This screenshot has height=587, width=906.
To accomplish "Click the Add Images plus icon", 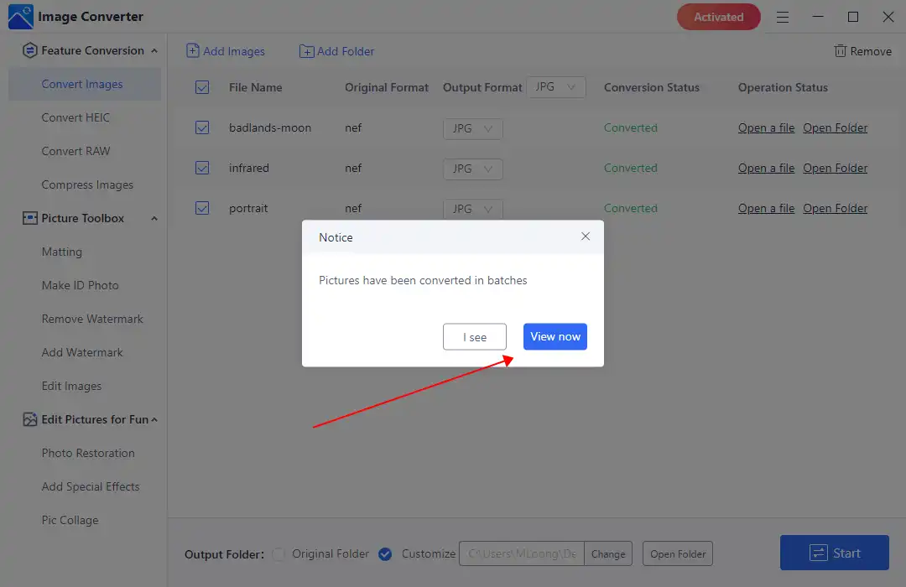I will click(x=193, y=51).
